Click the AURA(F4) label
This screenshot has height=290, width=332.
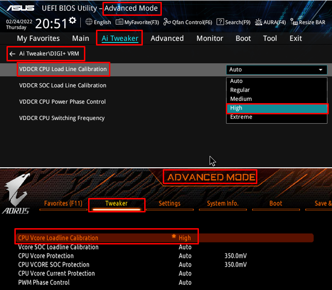[275, 22]
